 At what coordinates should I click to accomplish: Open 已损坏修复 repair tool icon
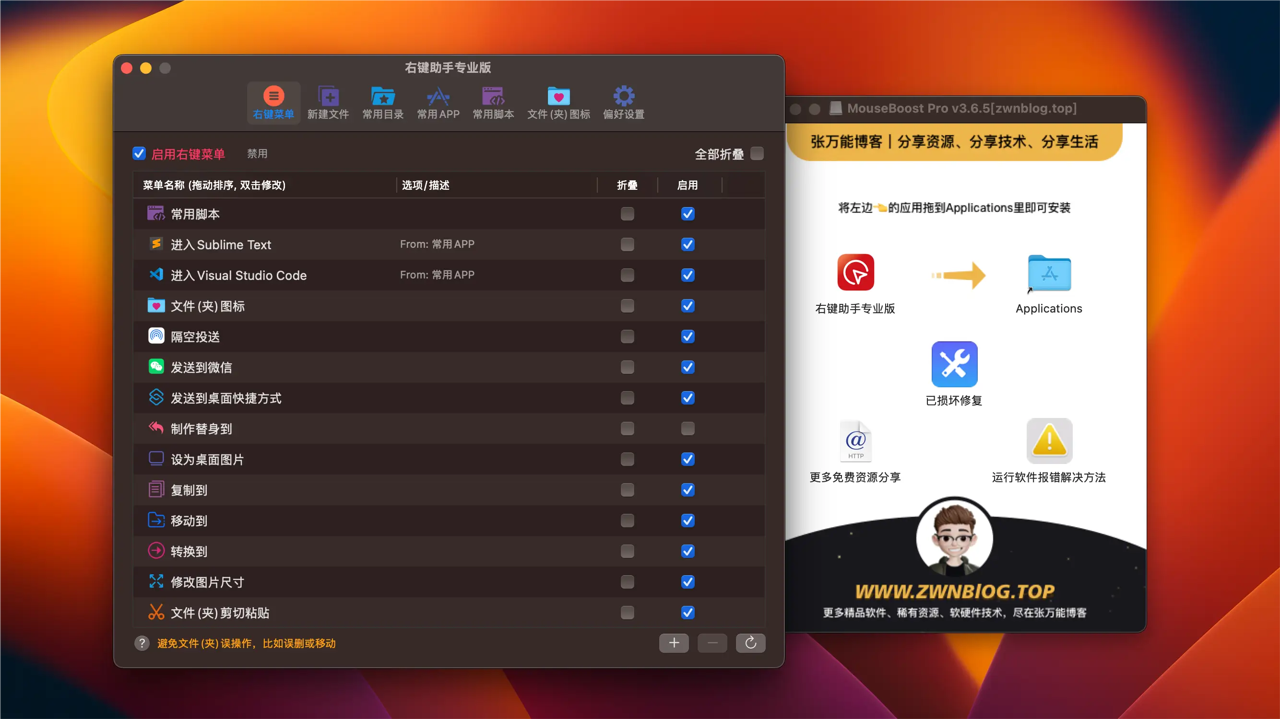pyautogui.click(x=954, y=364)
